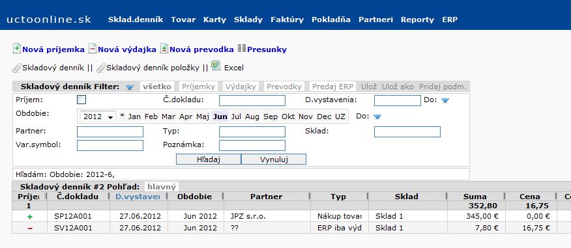The width and height of the screenshot is (571, 248).
Task: Click Pridaj podm. link
Action: tap(443, 87)
